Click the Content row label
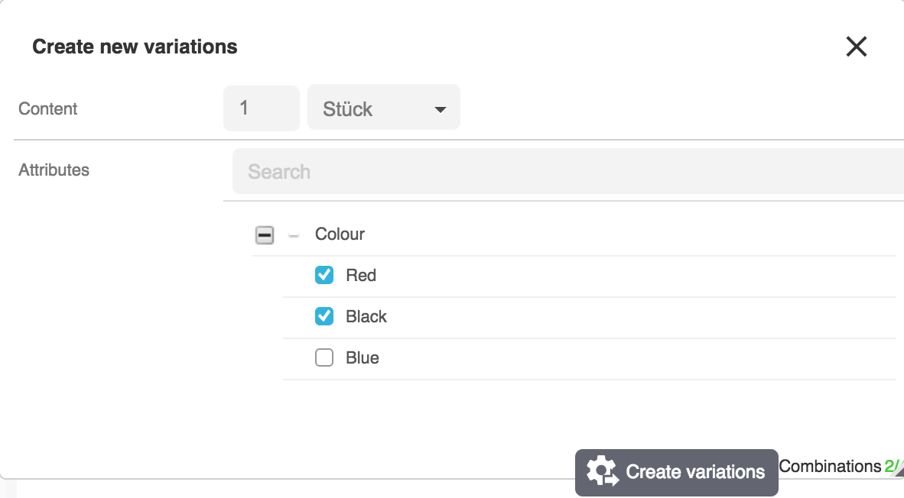 pos(48,108)
